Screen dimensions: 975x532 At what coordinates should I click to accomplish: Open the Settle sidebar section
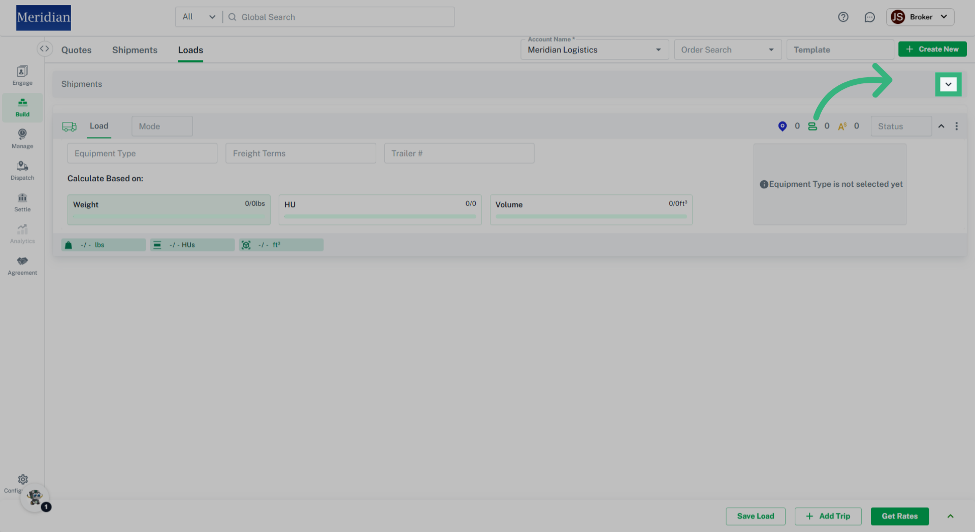(x=22, y=202)
